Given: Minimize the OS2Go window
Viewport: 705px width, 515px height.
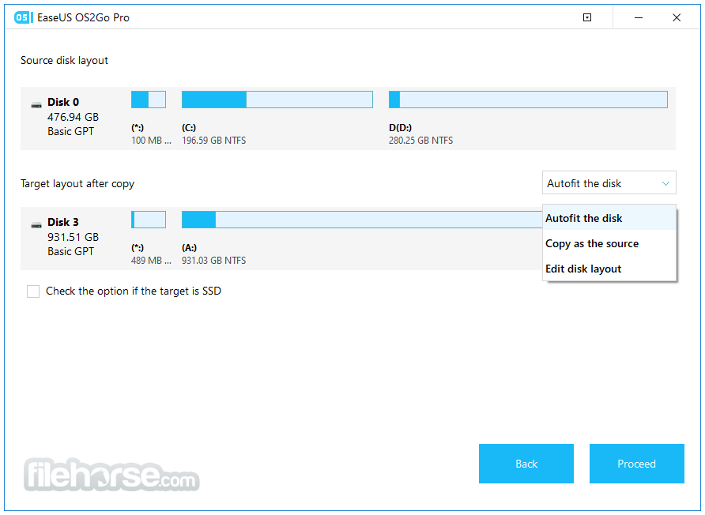Looking at the screenshot, I should 639,17.
